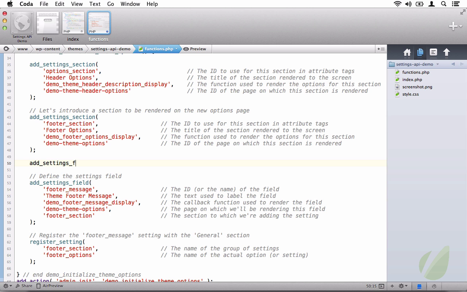Click the 50:15 line position indicator
The height and width of the screenshot is (292, 467).
371,286
